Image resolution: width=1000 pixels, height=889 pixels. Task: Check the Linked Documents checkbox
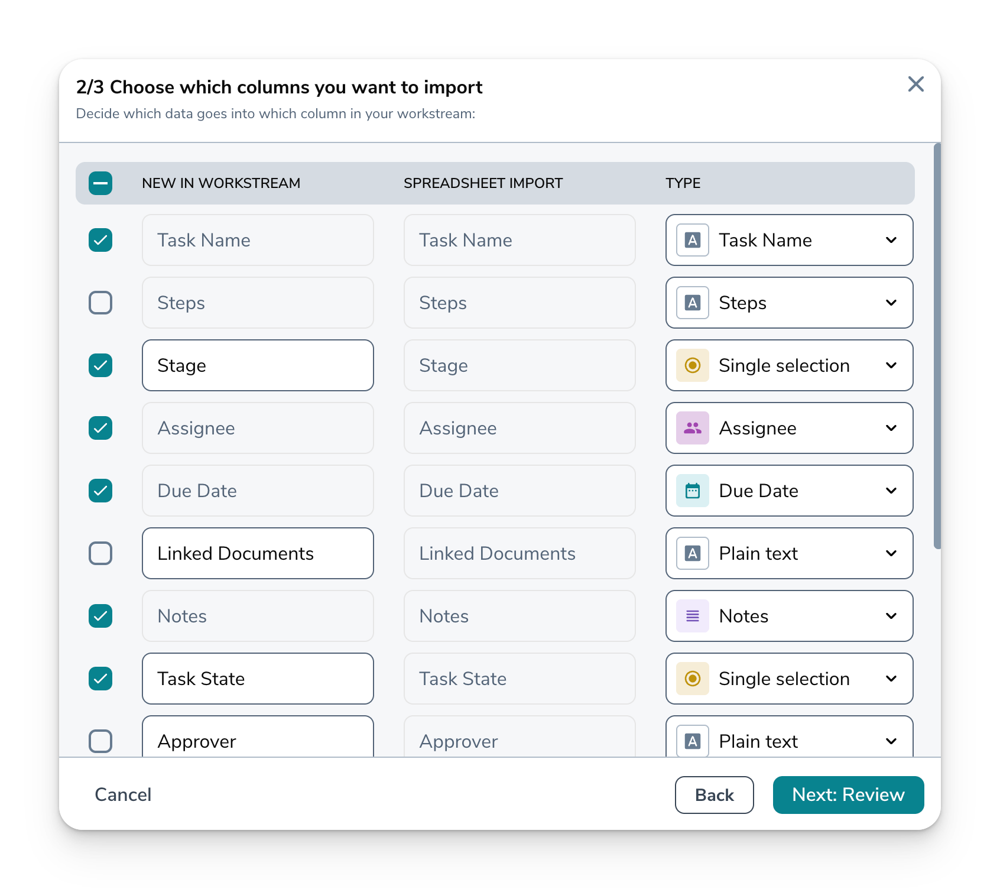(x=100, y=553)
